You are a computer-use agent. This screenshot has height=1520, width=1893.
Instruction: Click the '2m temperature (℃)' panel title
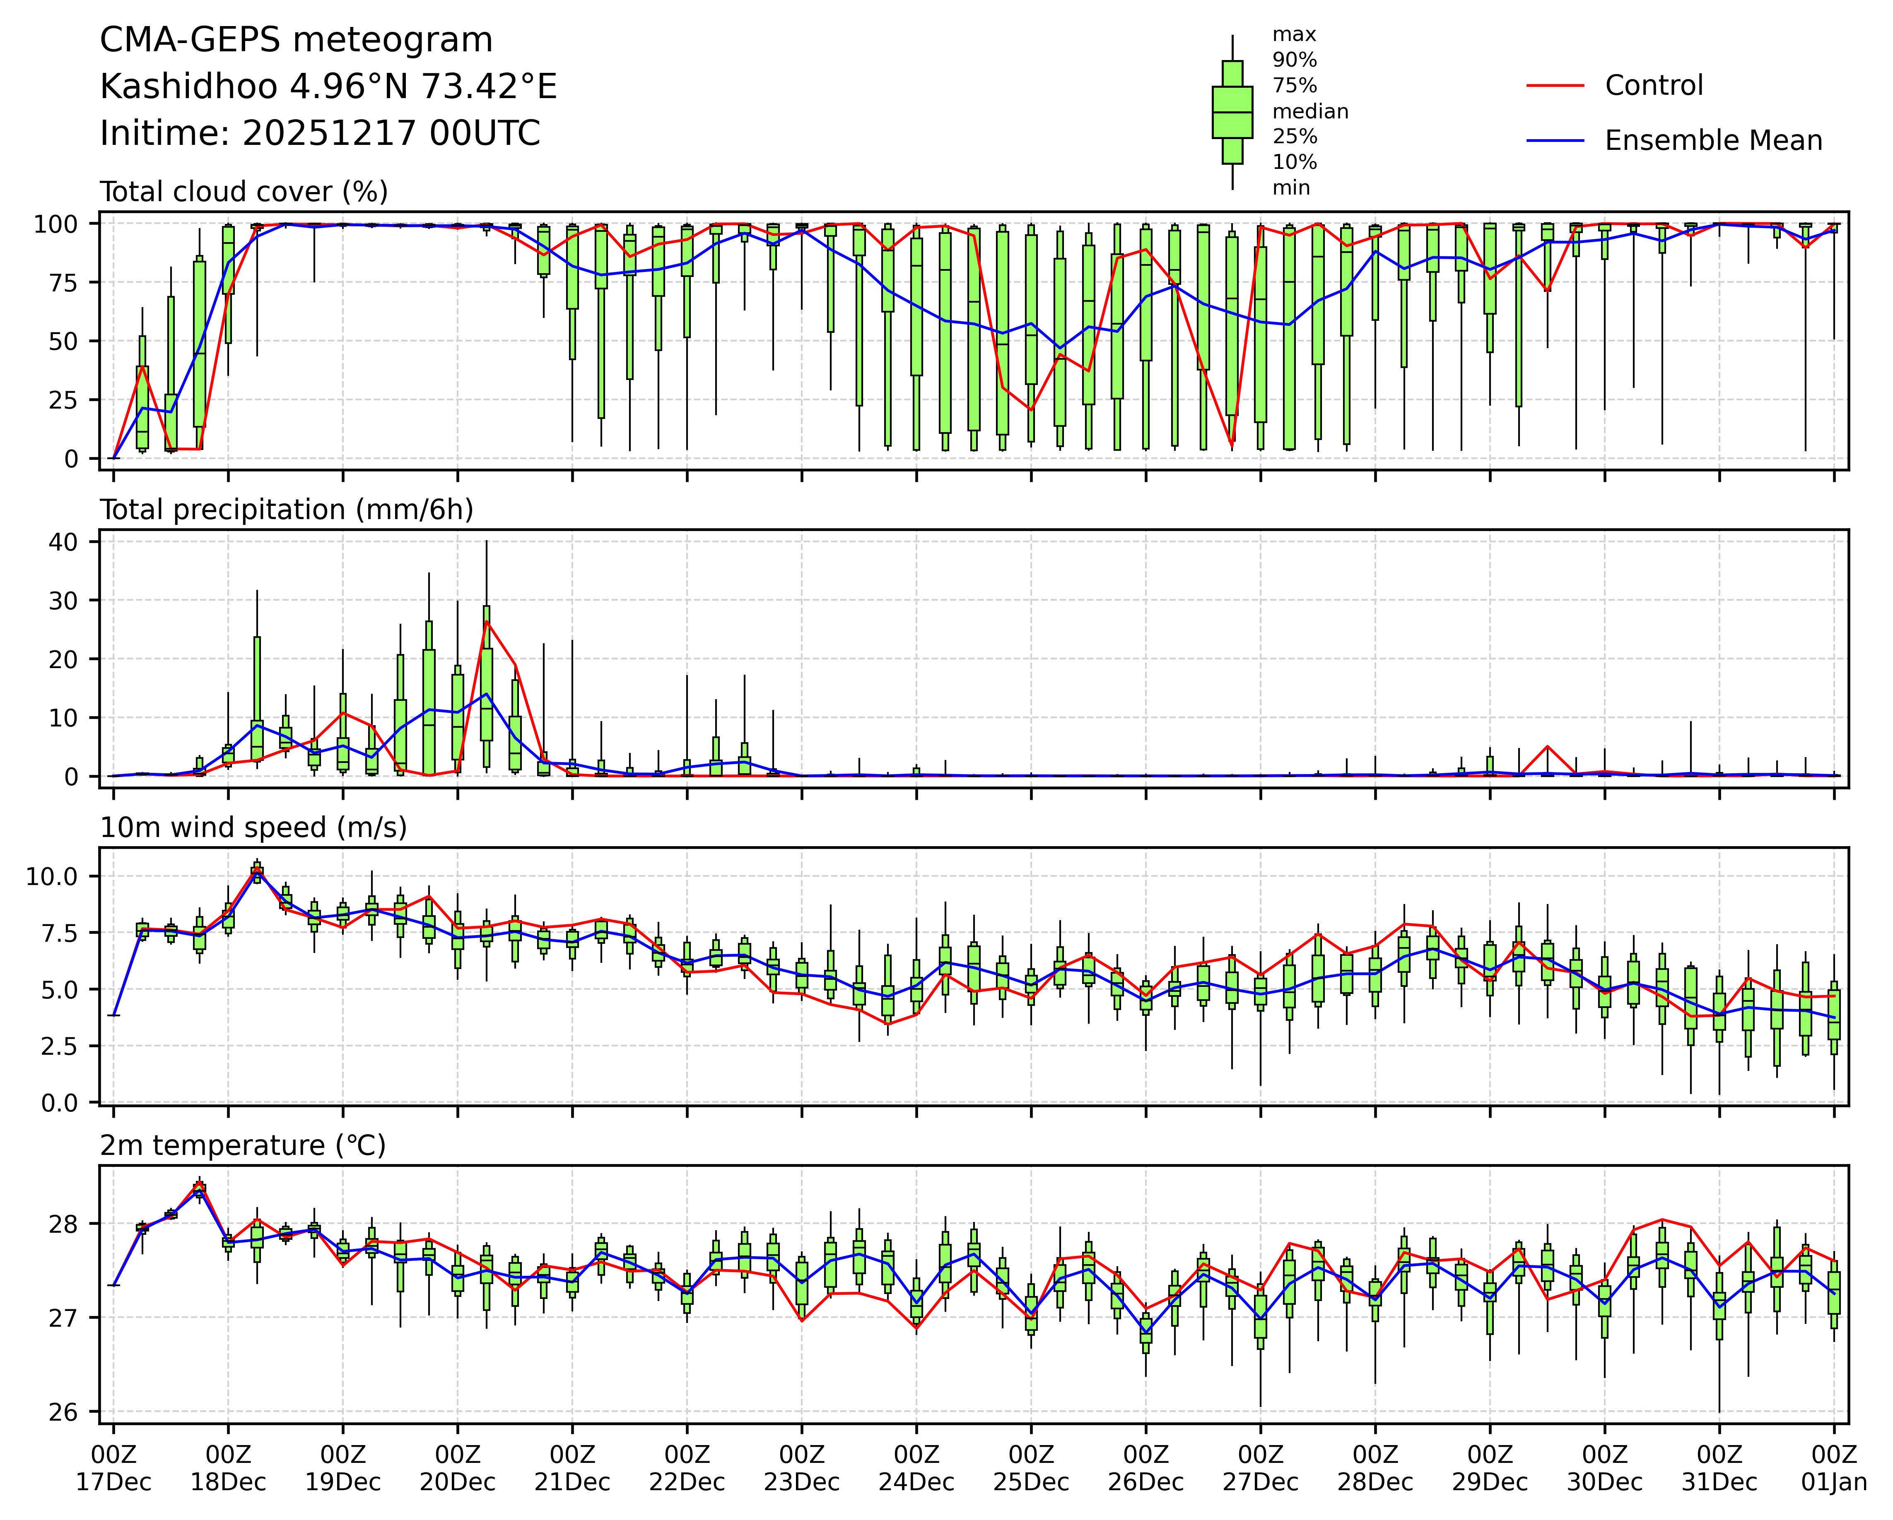pos(242,1145)
